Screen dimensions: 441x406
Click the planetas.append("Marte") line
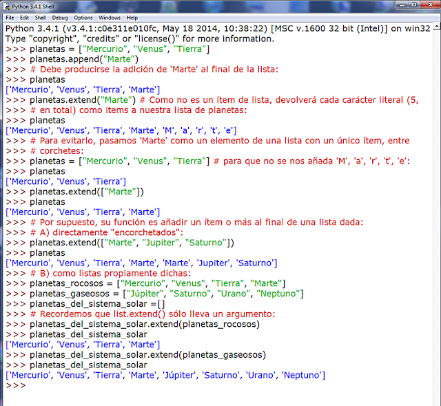72,59
